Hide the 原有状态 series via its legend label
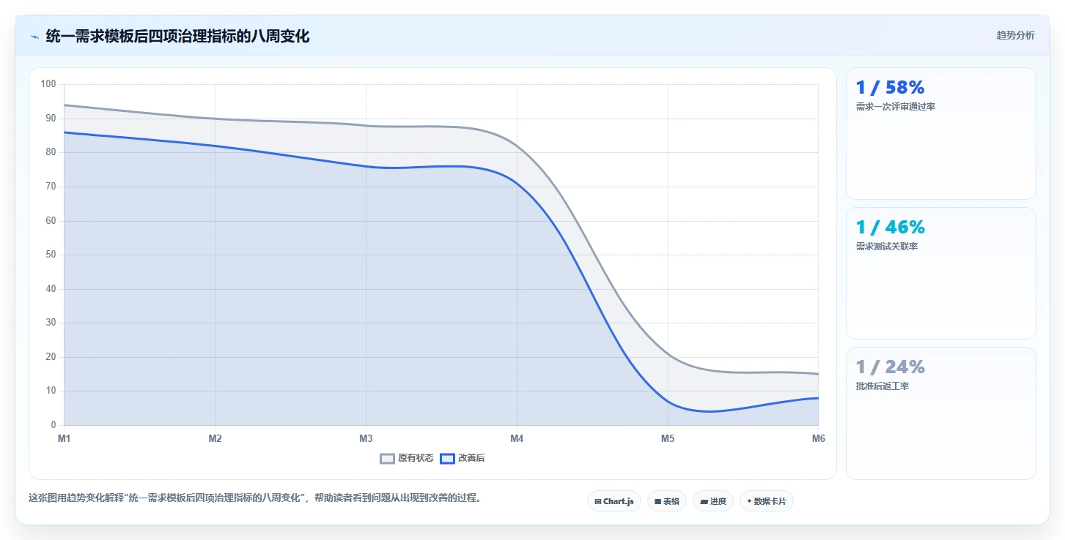 point(416,459)
